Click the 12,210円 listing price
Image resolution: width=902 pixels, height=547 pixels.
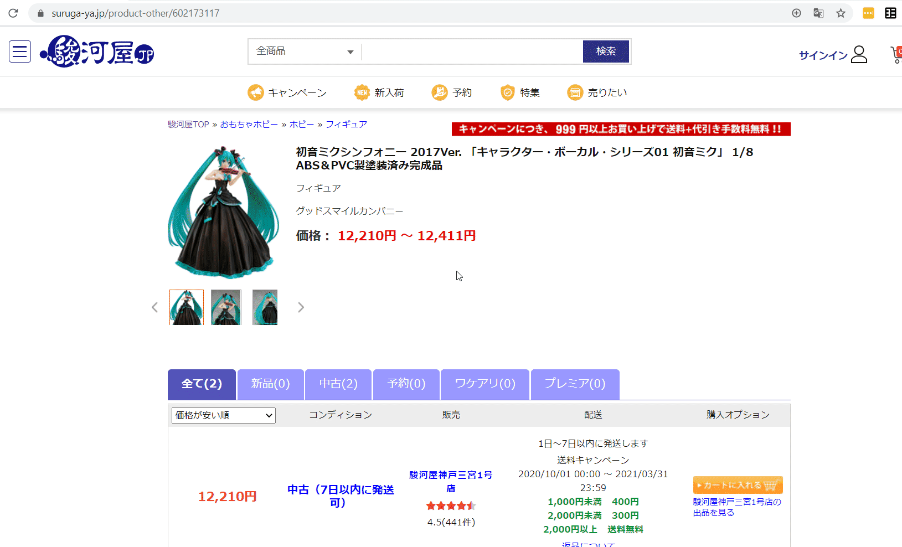click(228, 497)
